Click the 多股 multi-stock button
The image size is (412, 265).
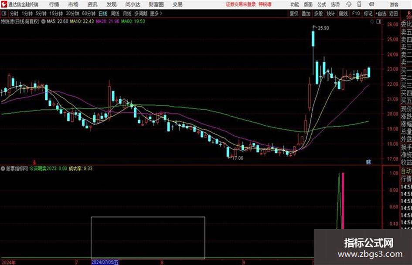[x=318, y=13]
